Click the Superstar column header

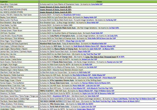click(x=19, y=1)
